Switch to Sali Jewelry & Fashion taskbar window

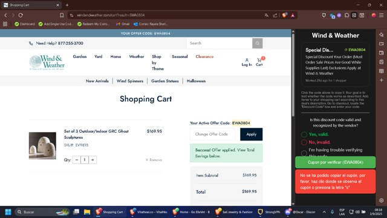[234, 212]
